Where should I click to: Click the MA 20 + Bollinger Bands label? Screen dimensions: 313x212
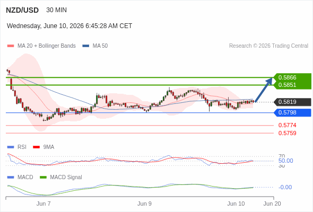point(47,46)
